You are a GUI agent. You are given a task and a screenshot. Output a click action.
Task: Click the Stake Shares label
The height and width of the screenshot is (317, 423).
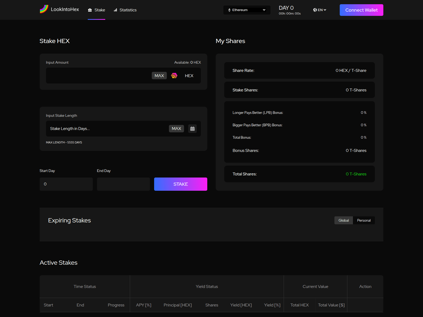pos(245,90)
